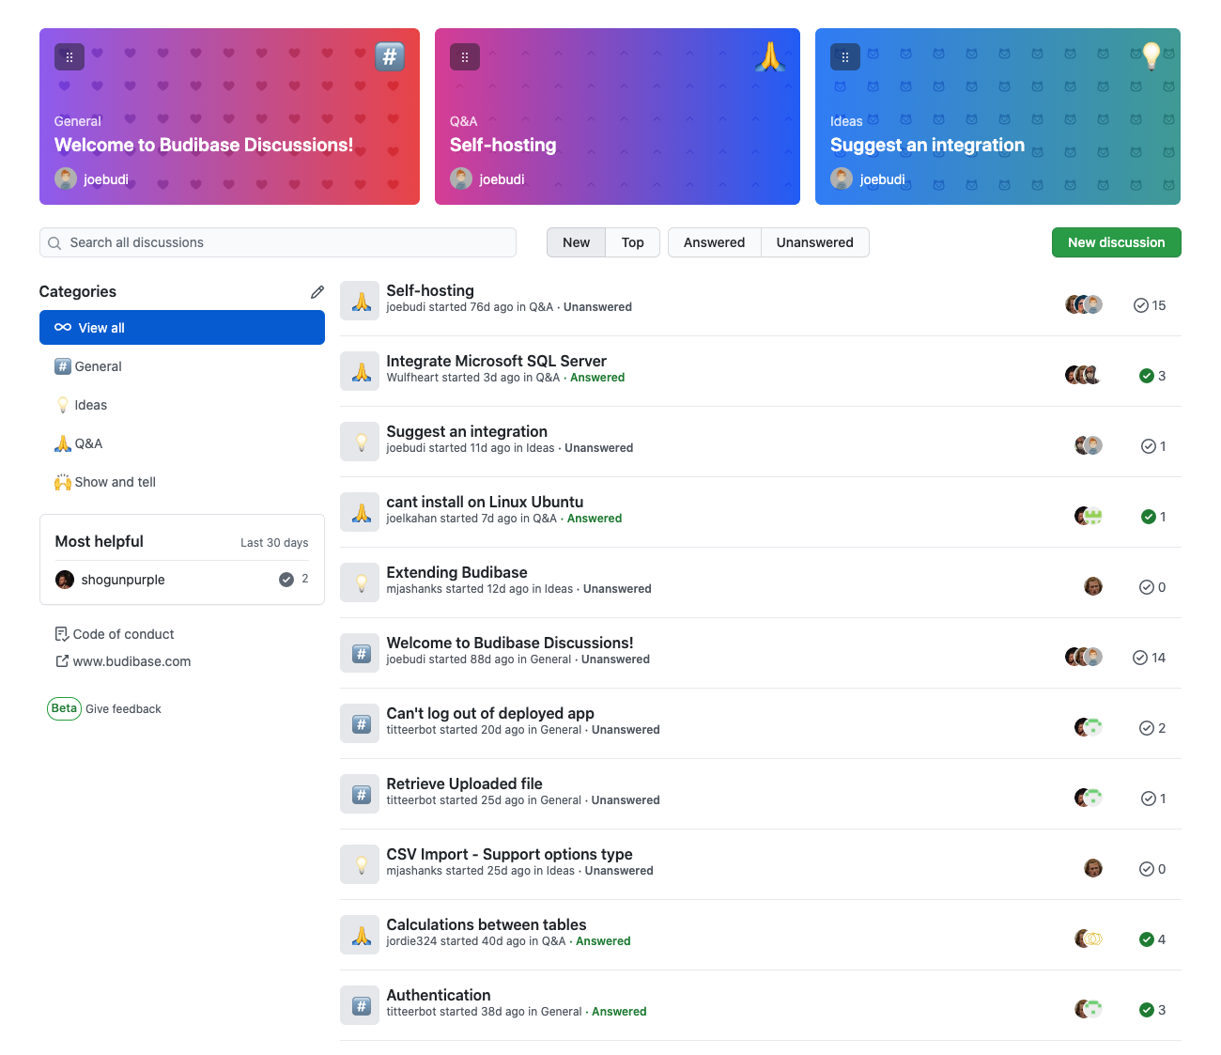Click shogunpurple's avatar under Most helpful
The height and width of the screenshot is (1055, 1221).
64,580
